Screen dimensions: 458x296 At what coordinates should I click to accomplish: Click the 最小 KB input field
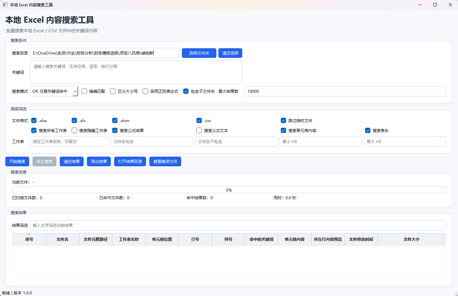click(321, 141)
